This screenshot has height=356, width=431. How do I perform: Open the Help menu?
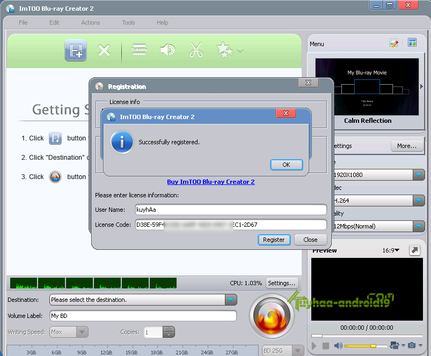pos(163,23)
